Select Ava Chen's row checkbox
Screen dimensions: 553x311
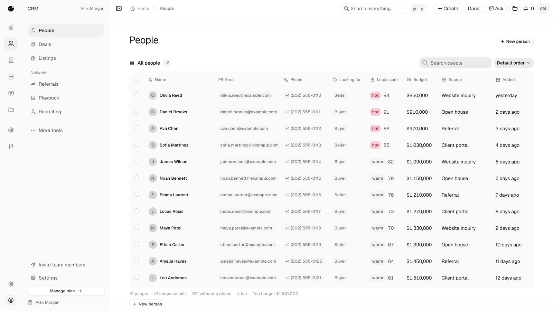point(137,128)
